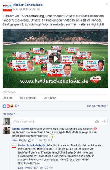Play the kinder Schokolade video

pos(55,59)
